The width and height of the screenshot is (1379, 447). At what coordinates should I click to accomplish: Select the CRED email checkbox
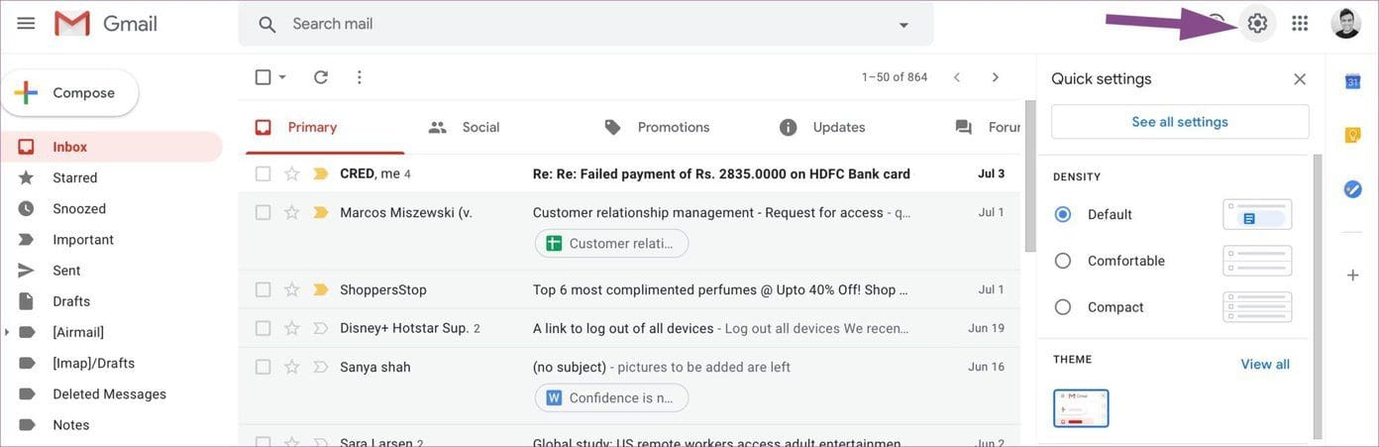point(263,173)
